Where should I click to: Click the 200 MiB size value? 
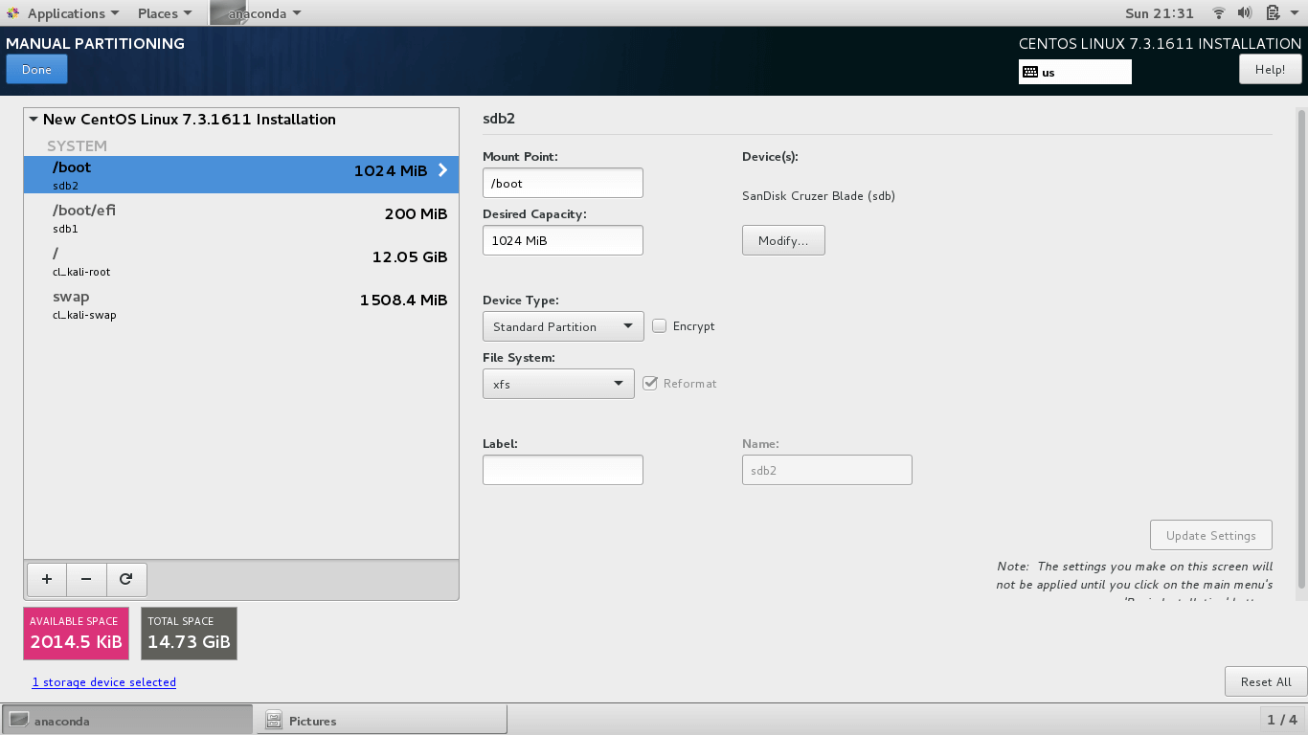coord(416,213)
